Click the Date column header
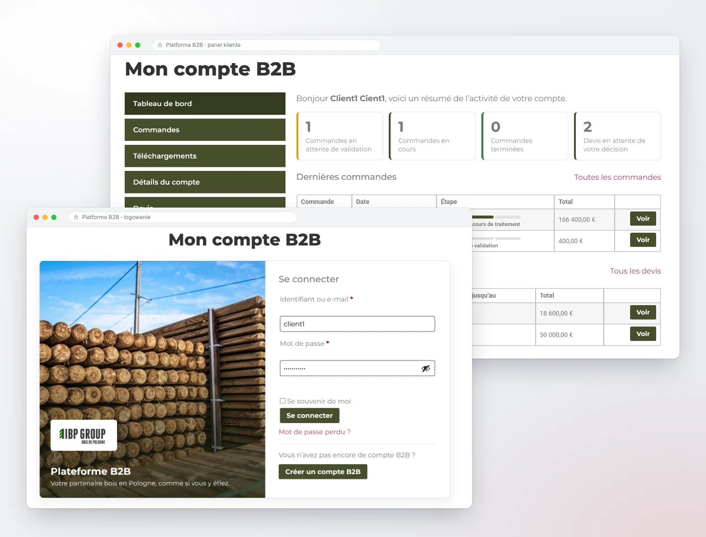Image resolution: width=706 pixels, height=537 pixels. click(394, 202)
